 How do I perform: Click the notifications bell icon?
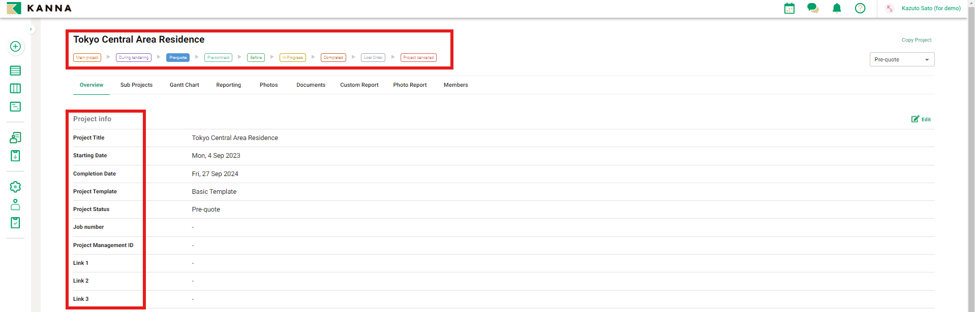[837, 8]
